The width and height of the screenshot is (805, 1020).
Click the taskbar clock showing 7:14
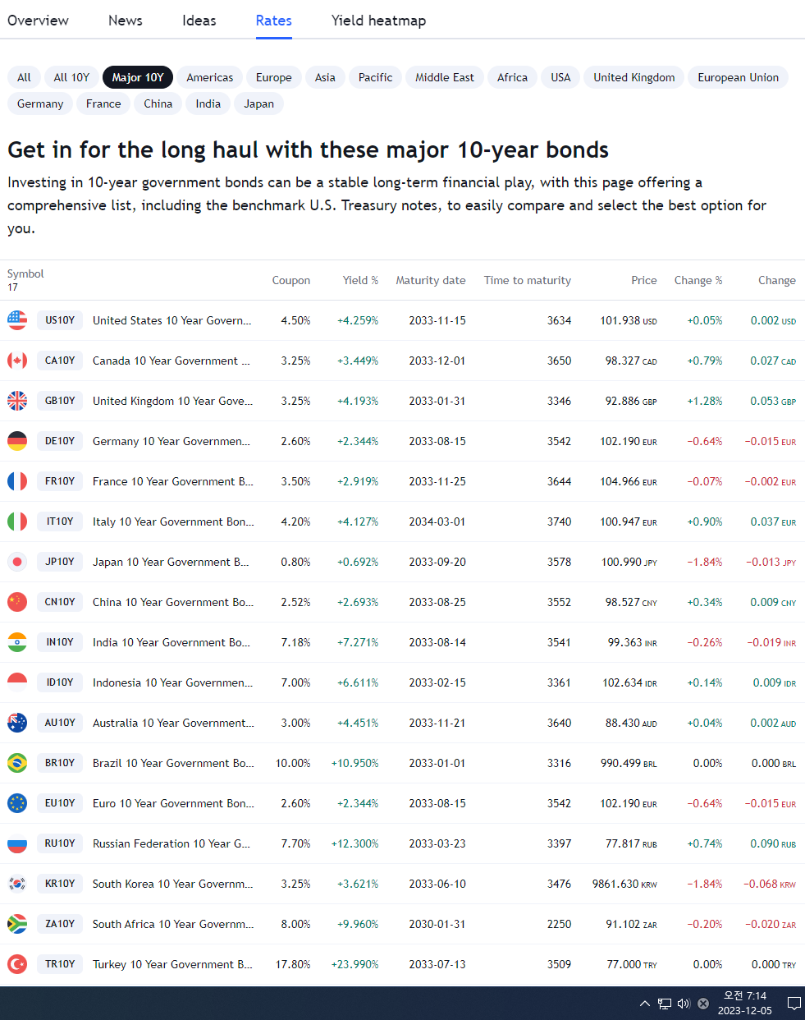745,1004
